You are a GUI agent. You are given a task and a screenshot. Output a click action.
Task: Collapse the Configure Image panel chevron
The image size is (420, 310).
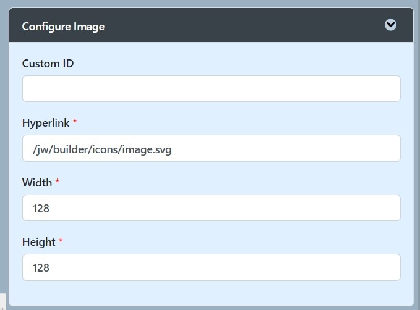pos(390,25)
